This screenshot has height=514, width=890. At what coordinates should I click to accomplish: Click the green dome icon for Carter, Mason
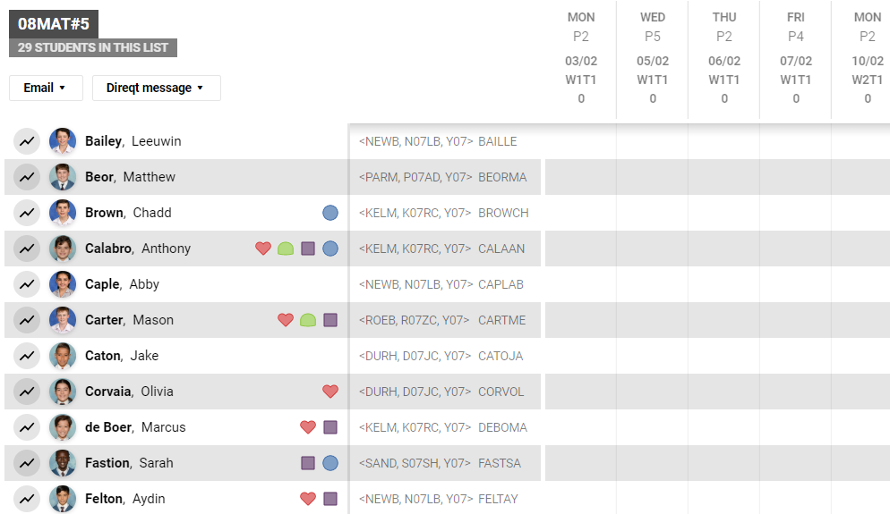point(308,320)
